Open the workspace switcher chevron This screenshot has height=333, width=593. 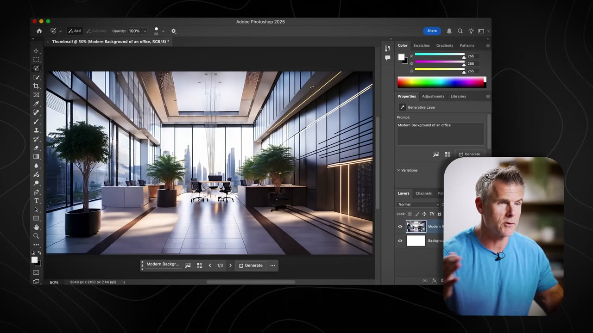pos(488,31)
